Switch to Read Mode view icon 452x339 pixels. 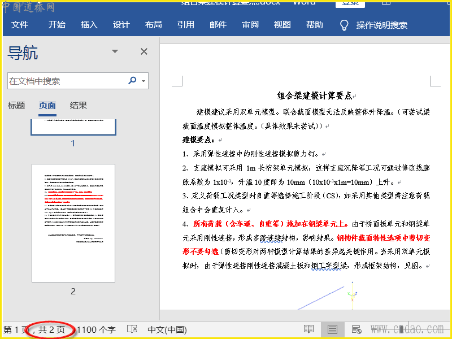(x=308, y=329)
